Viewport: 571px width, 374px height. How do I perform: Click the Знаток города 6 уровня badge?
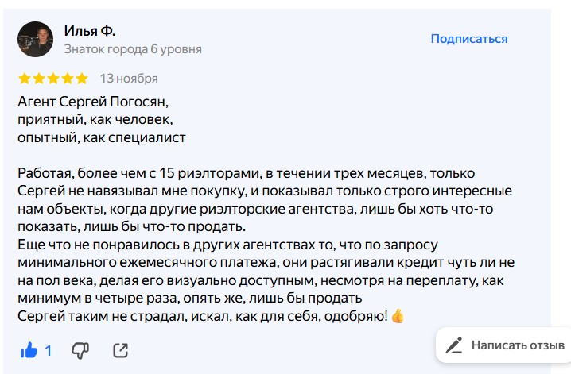click(133, 49)
